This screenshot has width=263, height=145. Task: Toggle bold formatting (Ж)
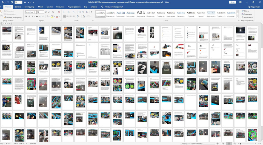pyautogui.click(x=26, y=16)
